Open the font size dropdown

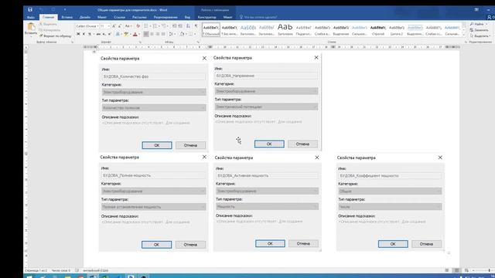(108, 26)
